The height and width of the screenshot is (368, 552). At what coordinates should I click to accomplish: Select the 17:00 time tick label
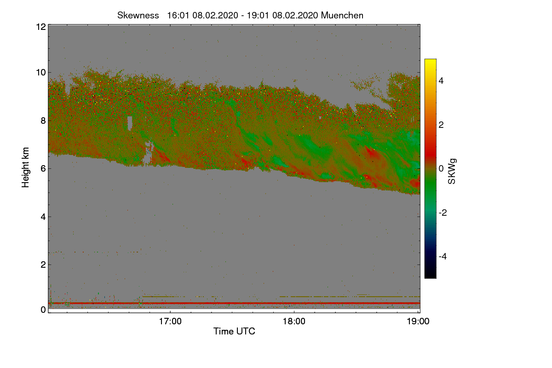pyautogui.click(x=170, y=321)
